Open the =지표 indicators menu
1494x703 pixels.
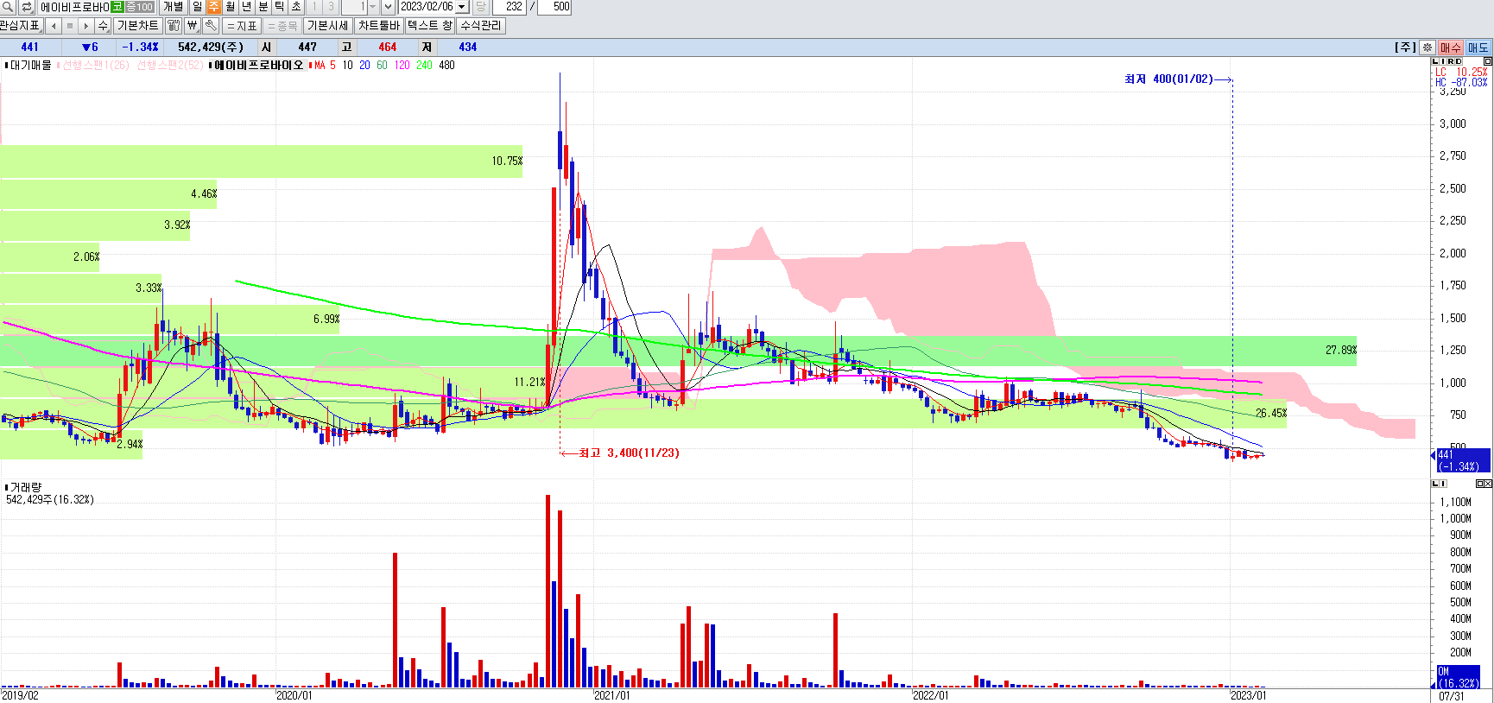tap(242, 26)
